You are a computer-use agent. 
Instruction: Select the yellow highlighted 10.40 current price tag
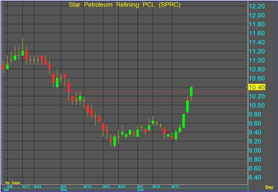click(x=257, y=87)
